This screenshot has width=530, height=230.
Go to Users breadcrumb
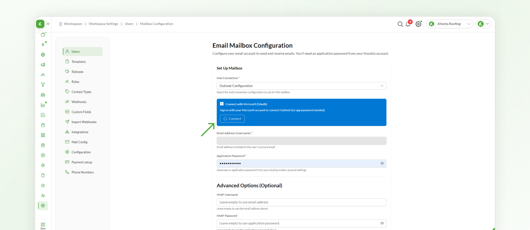(x=129, y=24)
